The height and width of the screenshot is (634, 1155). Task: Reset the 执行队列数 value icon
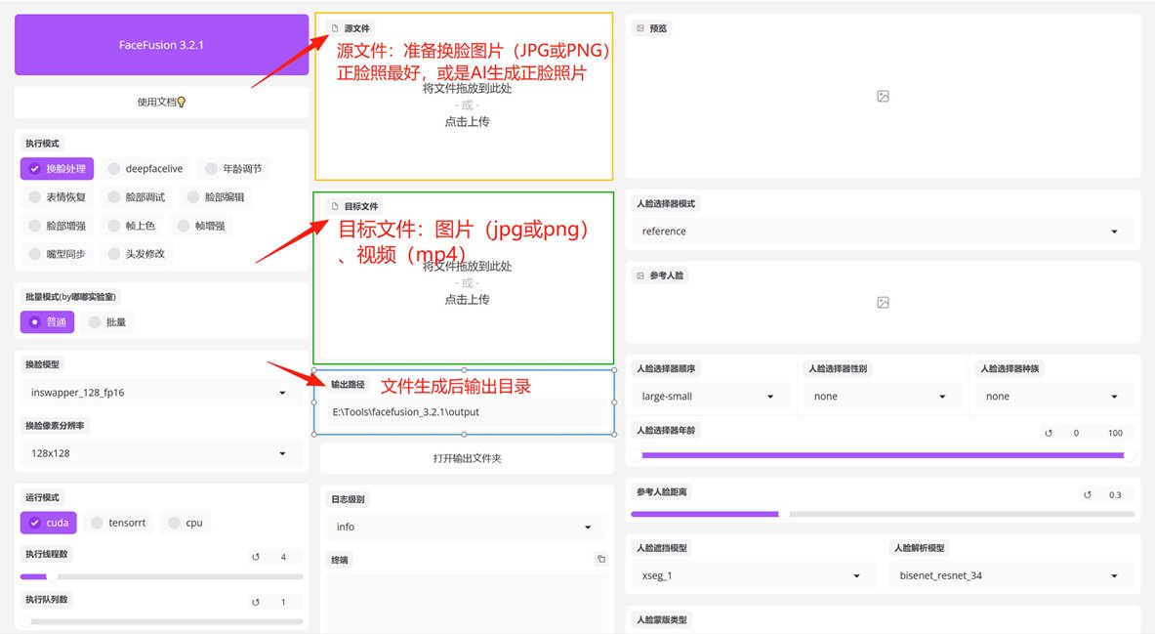point(256,603)
